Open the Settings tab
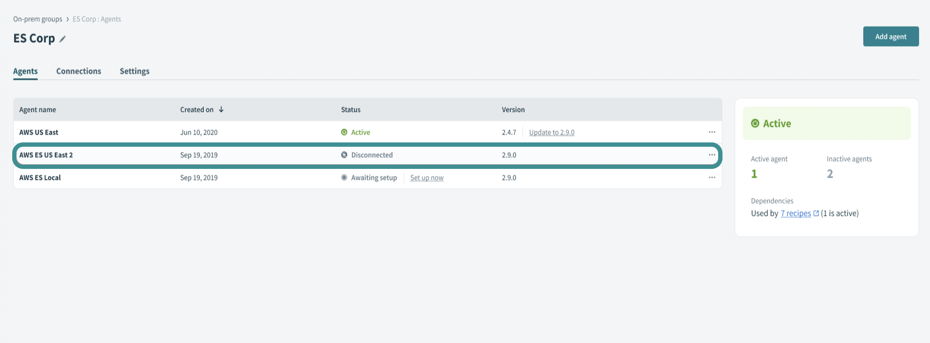930x343 pixels. tap(134, 71)
